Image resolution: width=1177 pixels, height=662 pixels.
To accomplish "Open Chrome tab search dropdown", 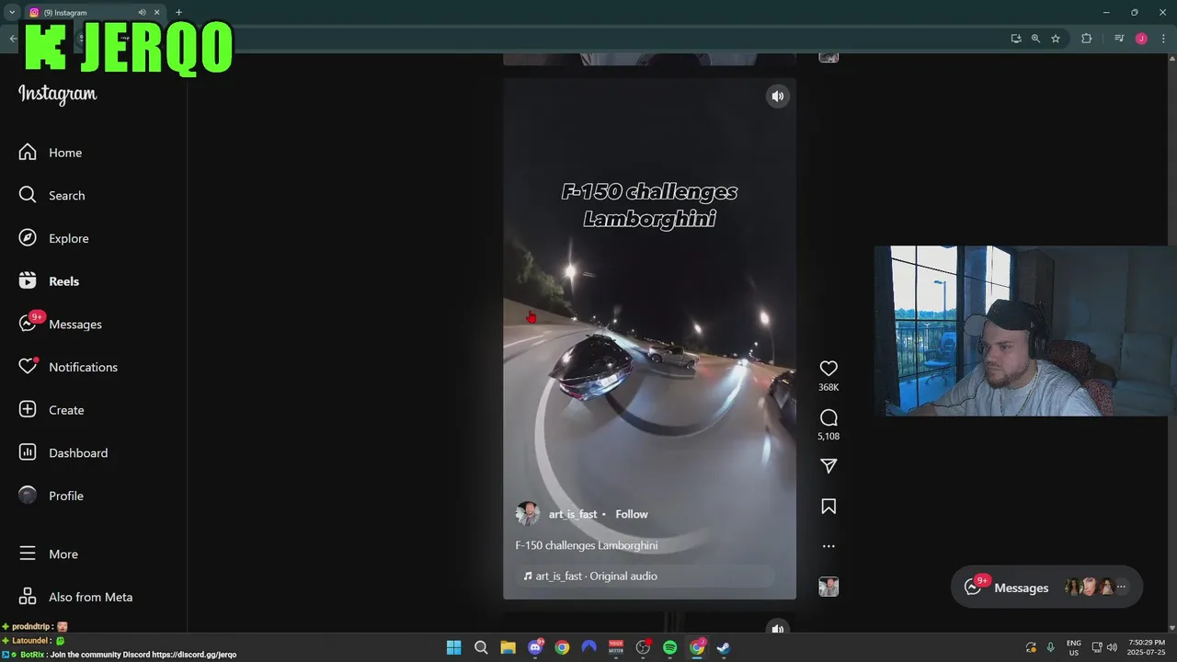I will coord(12,13).
